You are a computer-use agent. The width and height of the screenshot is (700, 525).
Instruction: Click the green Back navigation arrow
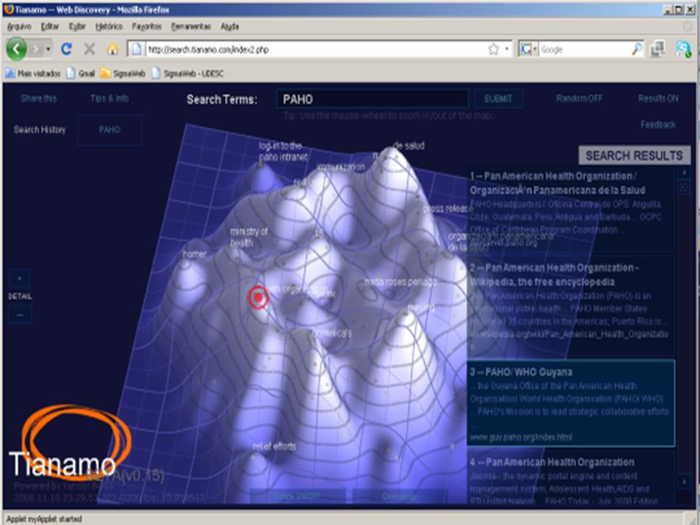coord(17,49)
